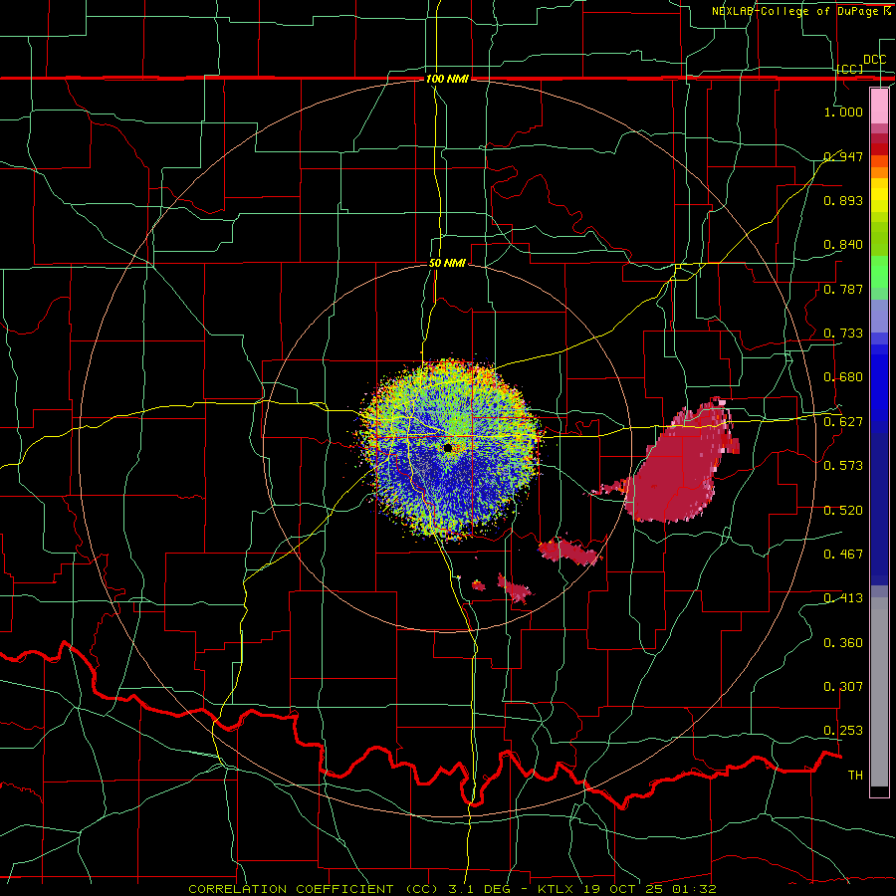The image size is (896, 896).
Task: Select the 0.840 legend value
Action: [x=843, y=244]
